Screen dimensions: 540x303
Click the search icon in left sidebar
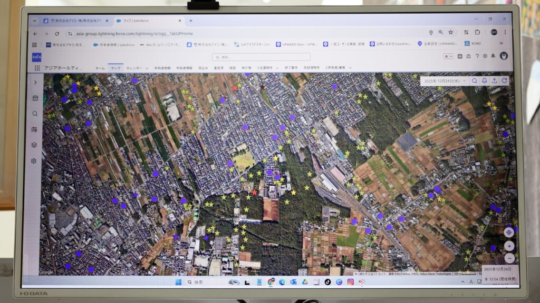click(35, 114)
